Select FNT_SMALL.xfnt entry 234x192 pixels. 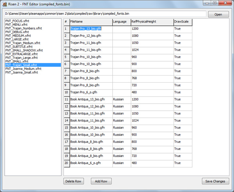(33, 61)
